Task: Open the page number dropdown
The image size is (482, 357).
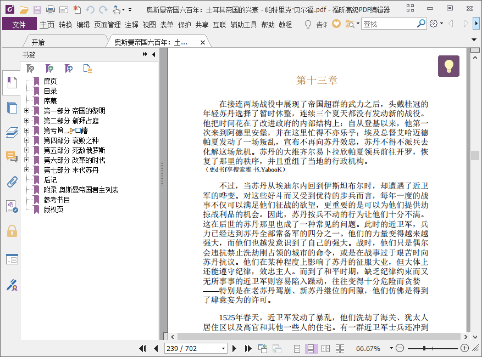Action: [223, 349]
